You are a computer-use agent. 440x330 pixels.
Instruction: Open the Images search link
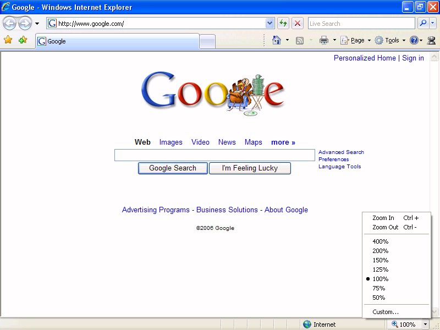tap(170, 142)
